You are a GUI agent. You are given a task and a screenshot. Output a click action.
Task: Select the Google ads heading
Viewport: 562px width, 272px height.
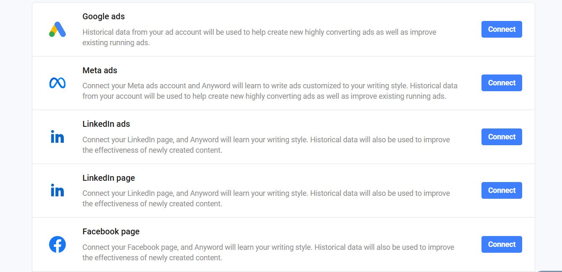pos(104,16)
